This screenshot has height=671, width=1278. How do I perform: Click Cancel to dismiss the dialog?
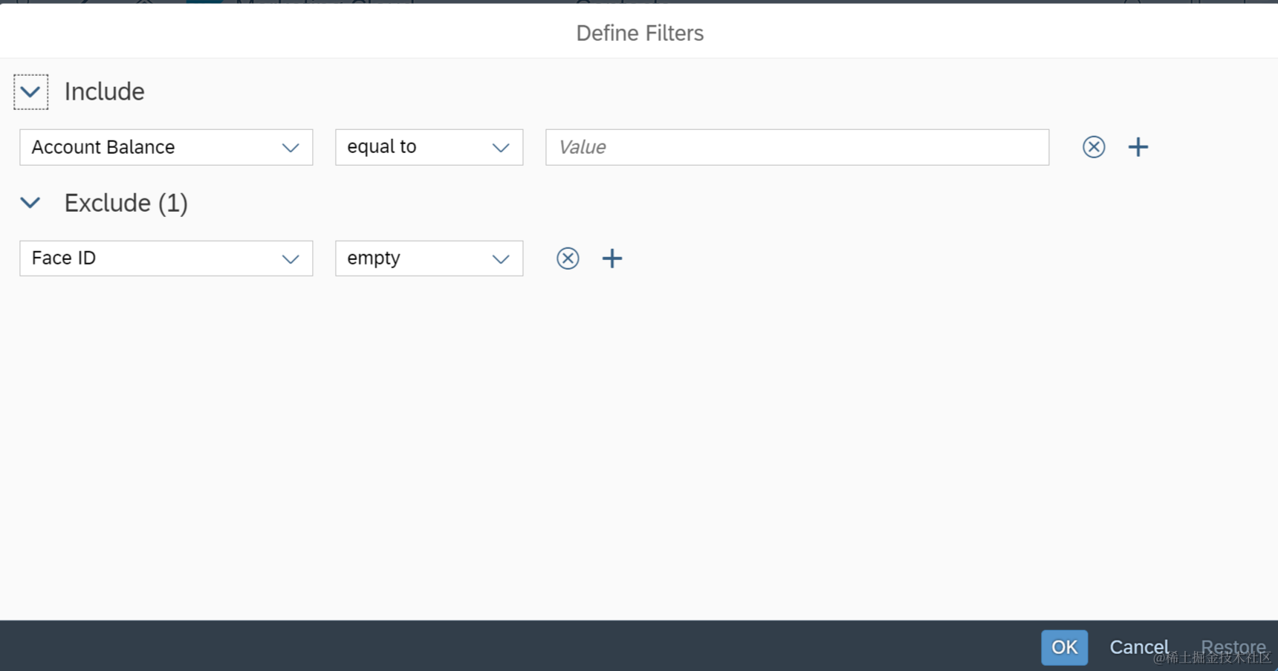1139,646
